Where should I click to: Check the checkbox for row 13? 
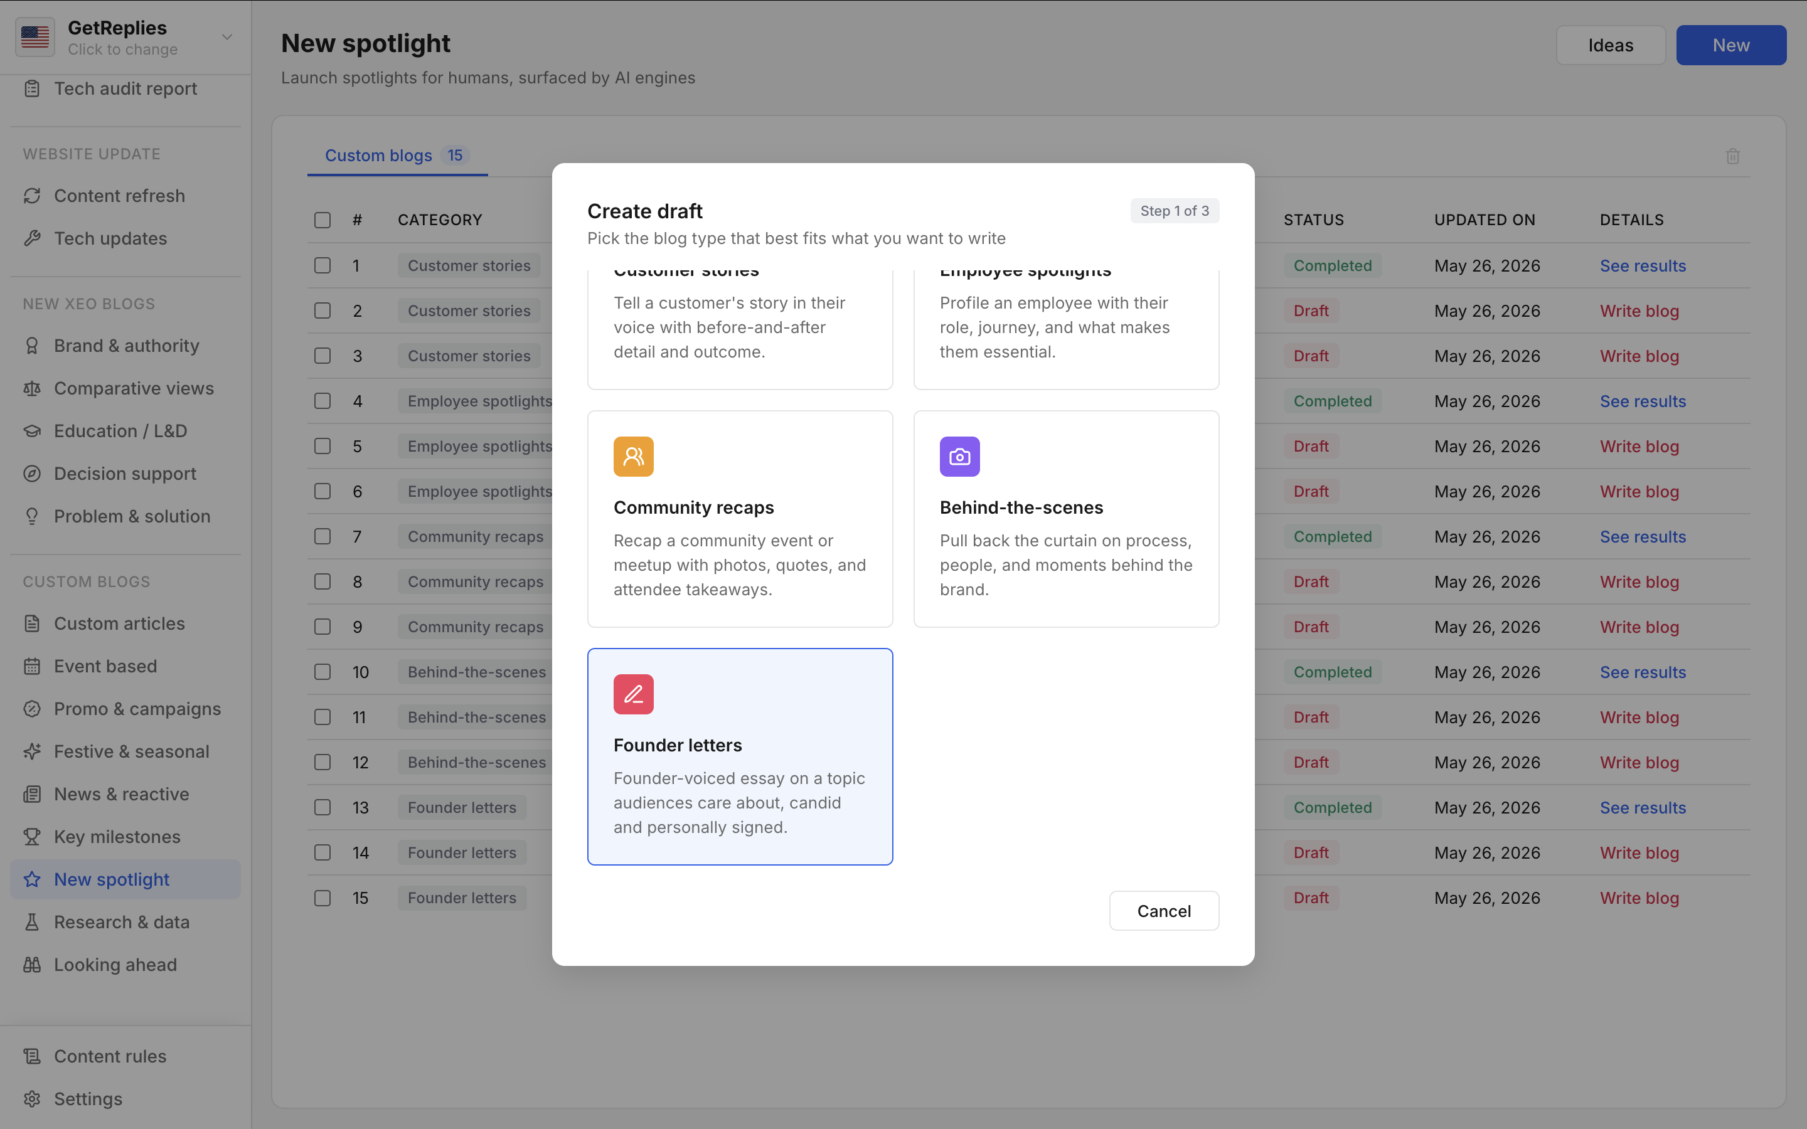tap(322, 807)
